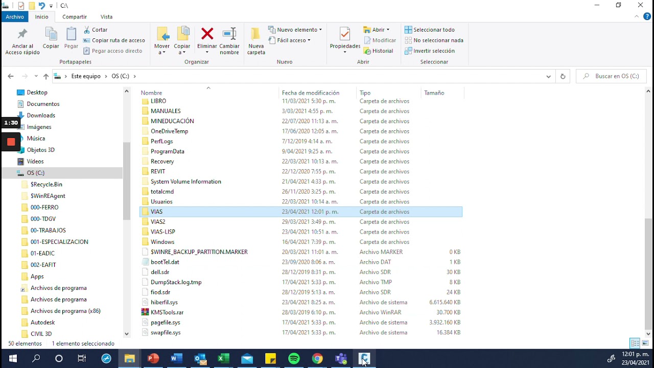Click Este equipo in address bar
The width and height of the screenshot is (654, 368).
tap(86, 76)
